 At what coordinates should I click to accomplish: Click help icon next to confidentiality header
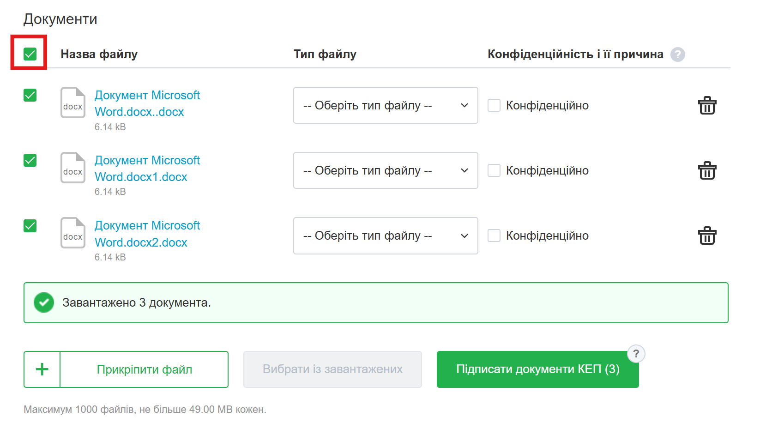point(677,54)
